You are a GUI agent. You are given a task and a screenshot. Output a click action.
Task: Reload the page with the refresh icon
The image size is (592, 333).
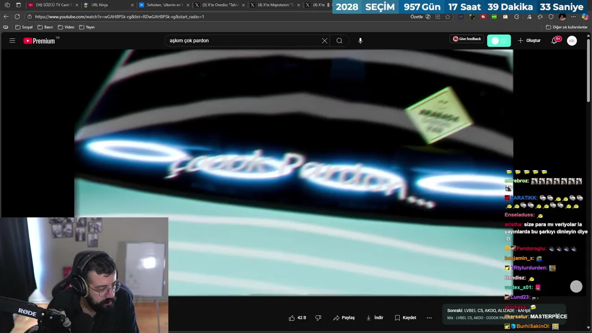[x=17, y=17]
